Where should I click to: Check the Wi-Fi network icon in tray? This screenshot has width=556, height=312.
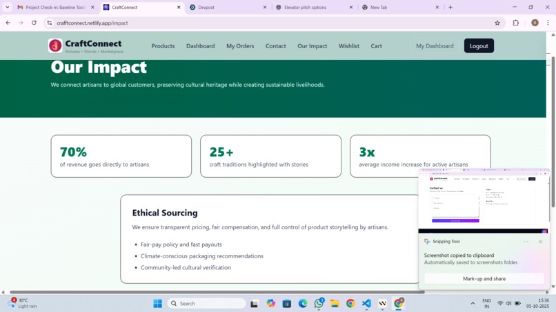500,304
